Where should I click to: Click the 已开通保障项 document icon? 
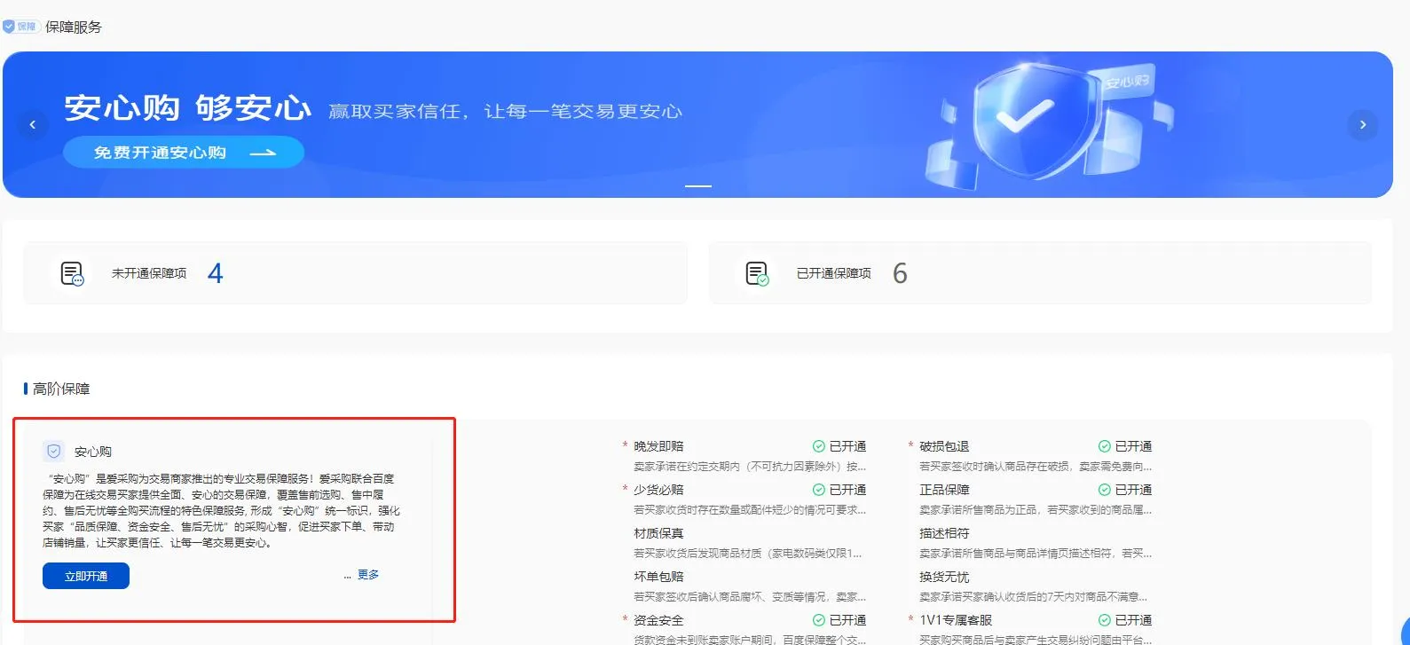[757, 273]
